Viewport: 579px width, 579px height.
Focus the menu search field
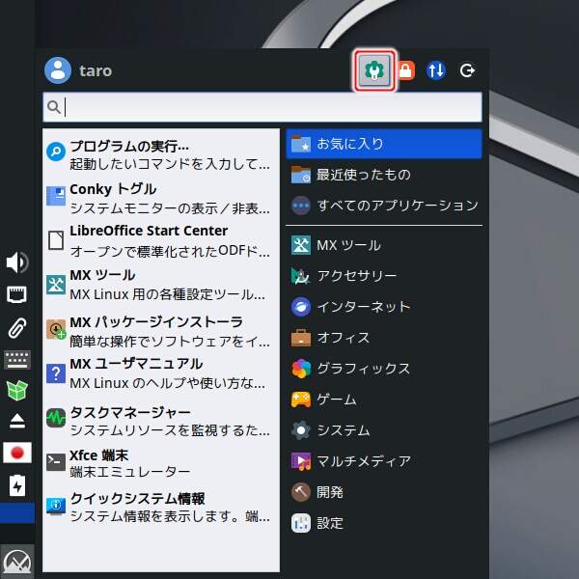[x=270, y=106]
